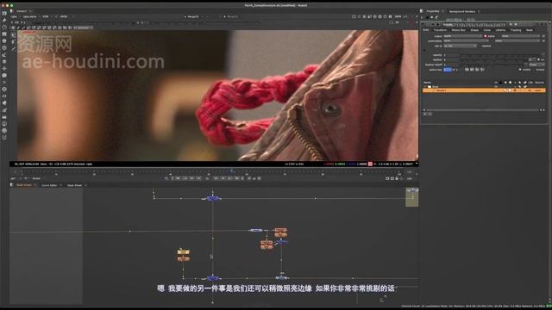Open the Background Renders tab

click(x=462, y=11)
